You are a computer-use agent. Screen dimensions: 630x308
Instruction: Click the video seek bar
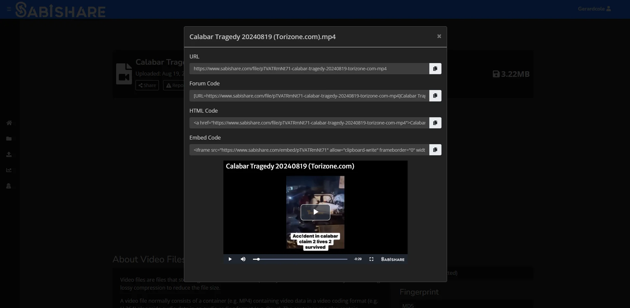coord(300,259)
